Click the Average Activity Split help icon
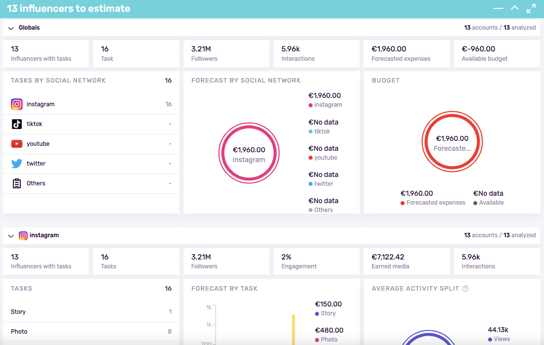Viewport: 544px width, 345px height. (x=465, y=289)
